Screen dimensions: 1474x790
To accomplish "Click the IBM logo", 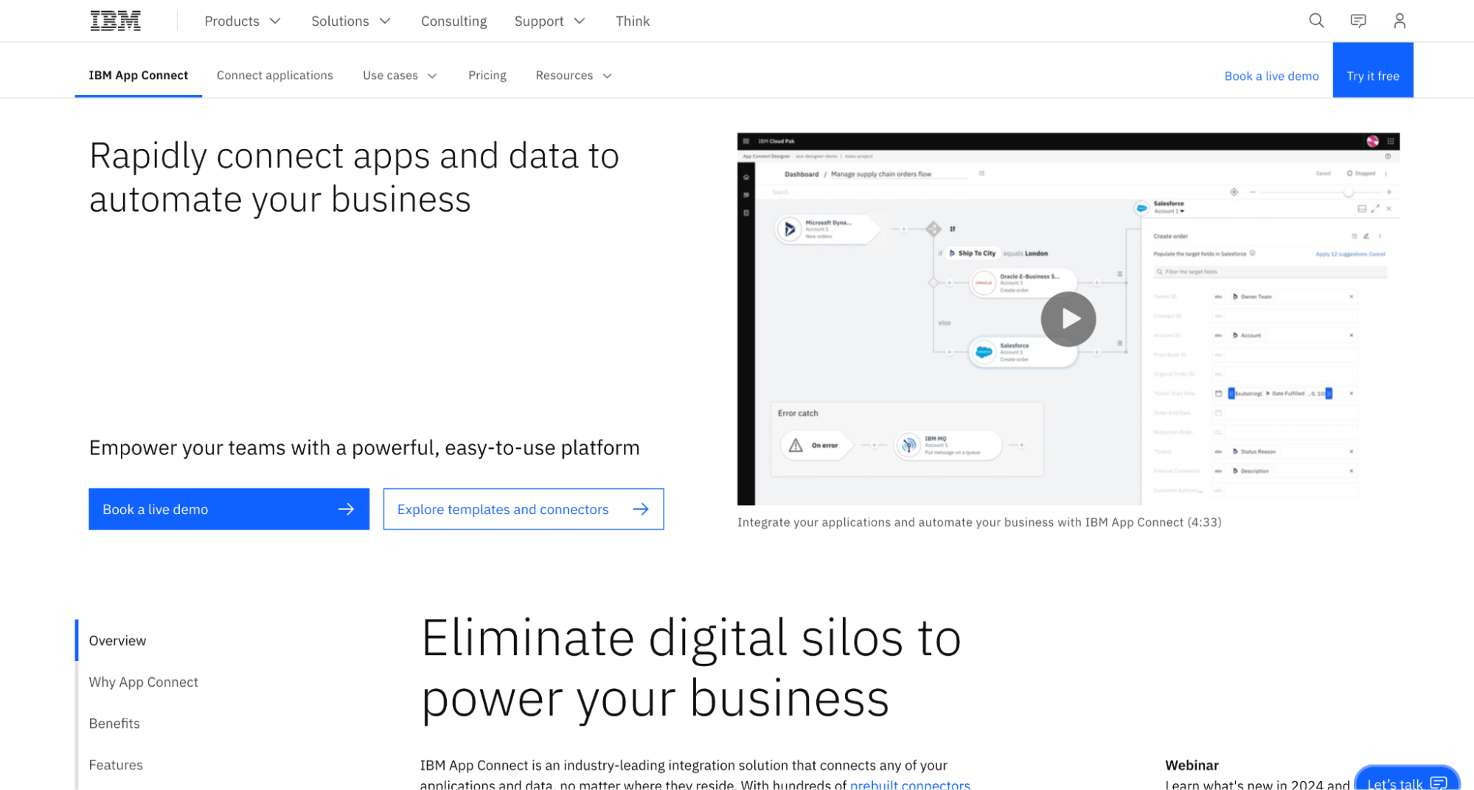I will pyautogui.click(x=115, y=20).
